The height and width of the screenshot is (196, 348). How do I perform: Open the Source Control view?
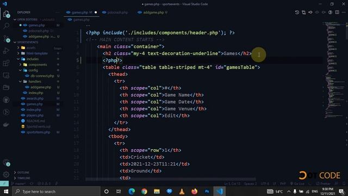tap(6, 39)
